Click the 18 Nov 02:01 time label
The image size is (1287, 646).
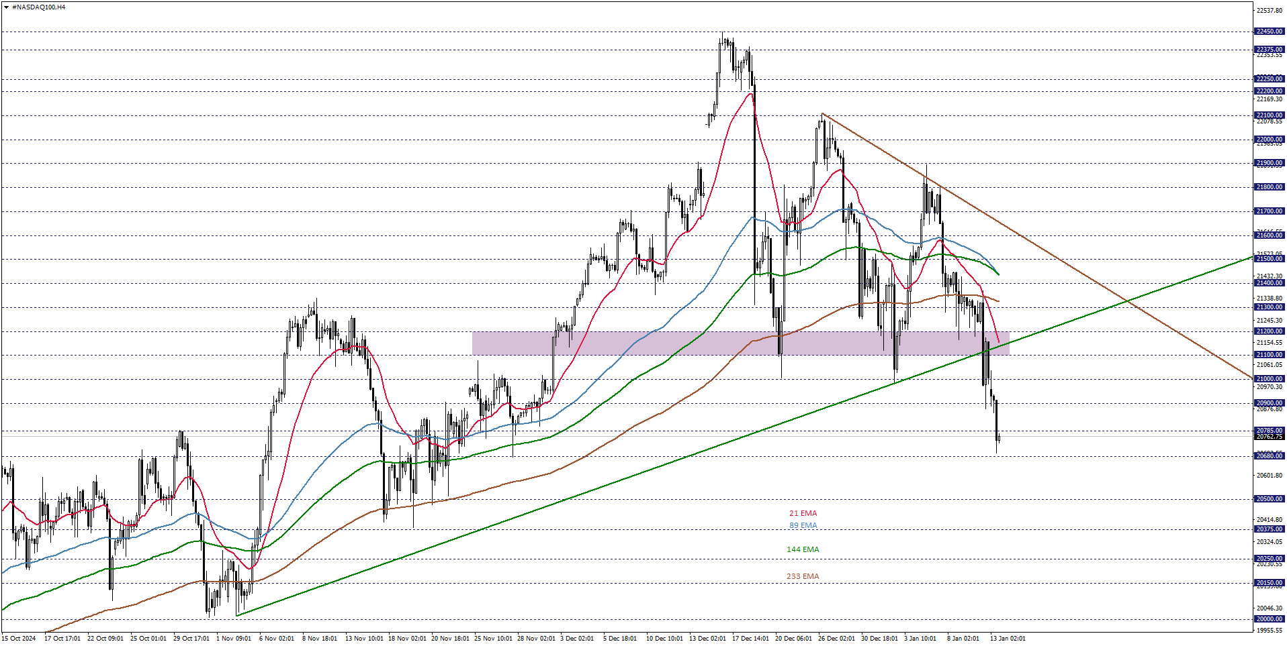tap(407, 639)
